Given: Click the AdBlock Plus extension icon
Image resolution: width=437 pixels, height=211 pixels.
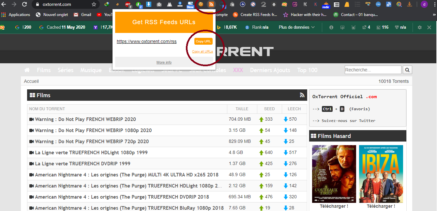Looking at the screenshot, I should (128, 5).
